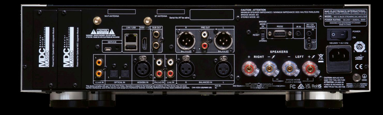Viewport: 383px width, 115px height.
Task: Select the white PHONO IN left jack
Action: (160, 63)
